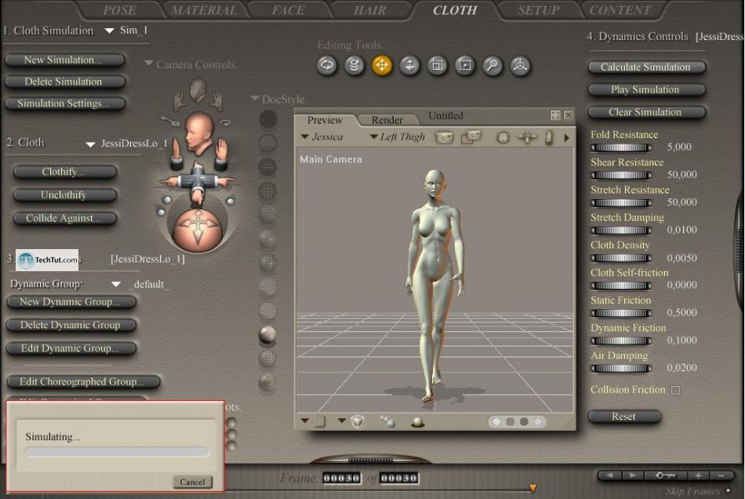745x499 pixels.
Task: Click the spheres icon below preview
Action: (387, 421)
